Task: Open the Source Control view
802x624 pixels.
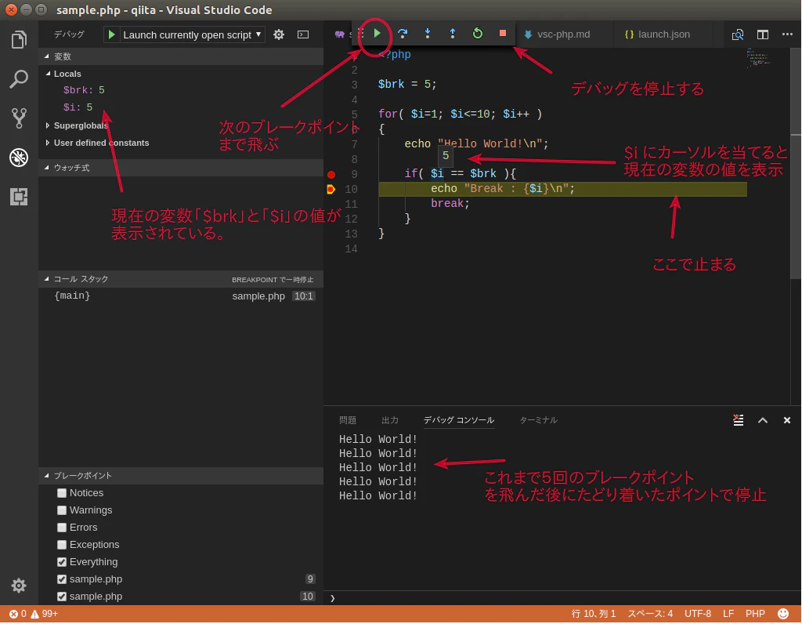Action: [19, 118]
